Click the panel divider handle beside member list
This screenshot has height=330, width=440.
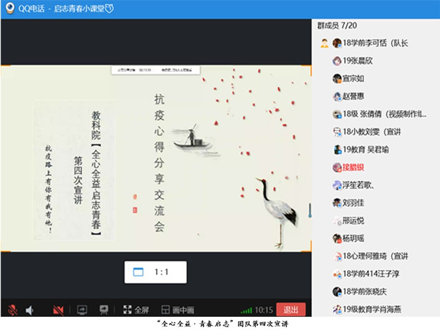(x=310, y=210)
